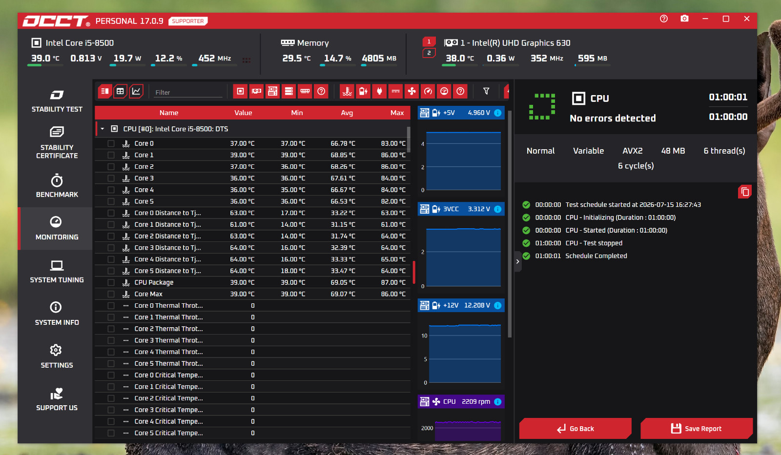
Task: Check the Core 1 temperature checkbox
Action: pyautogui.click(x=111, y=155)
